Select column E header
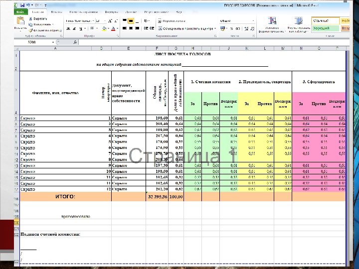359x269 pixels. (x=129, y=48)
